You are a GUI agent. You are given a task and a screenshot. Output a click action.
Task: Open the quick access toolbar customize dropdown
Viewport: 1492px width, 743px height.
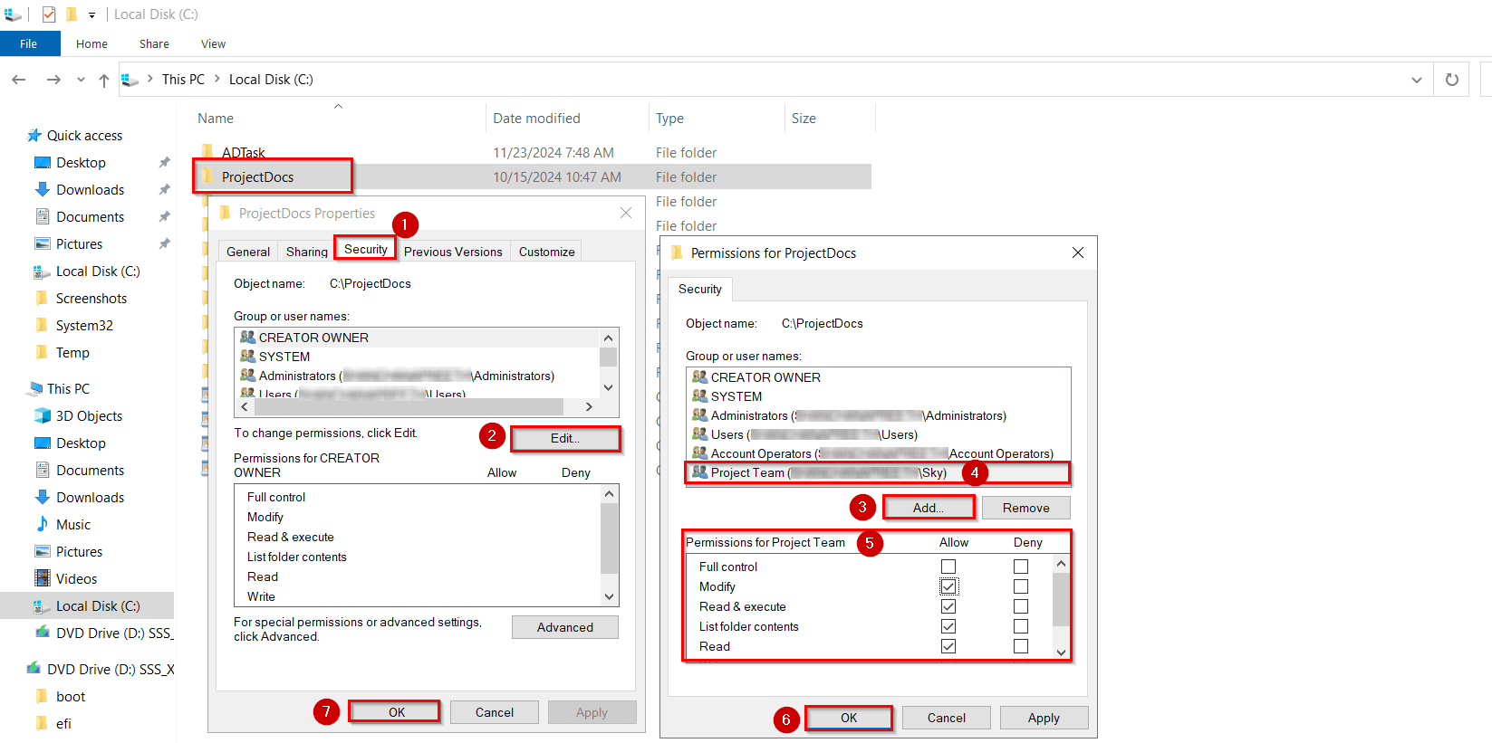pyautogui.click(x=91, y=15)
